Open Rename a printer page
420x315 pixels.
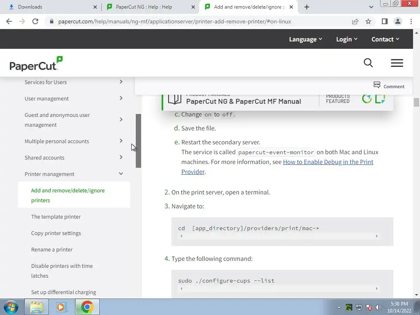pos(52,249)
